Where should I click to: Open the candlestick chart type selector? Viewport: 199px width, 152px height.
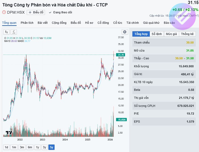point(6,32)
